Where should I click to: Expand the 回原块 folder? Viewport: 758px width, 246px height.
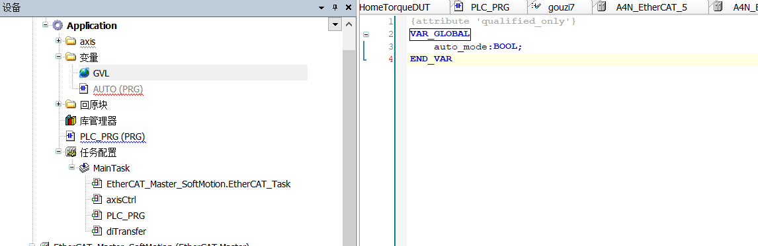tap(58, 104)
